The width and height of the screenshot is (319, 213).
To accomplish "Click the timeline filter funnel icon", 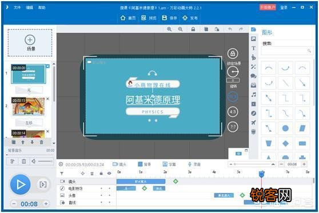I will coord(62,174).
